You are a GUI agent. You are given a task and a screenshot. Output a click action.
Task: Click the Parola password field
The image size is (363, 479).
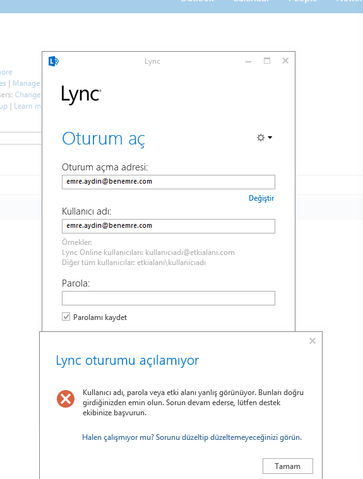click(x=169, y=298)
